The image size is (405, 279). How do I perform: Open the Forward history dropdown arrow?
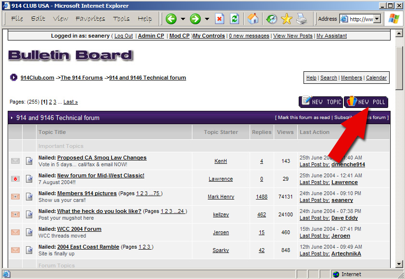(x=207, y=19)
